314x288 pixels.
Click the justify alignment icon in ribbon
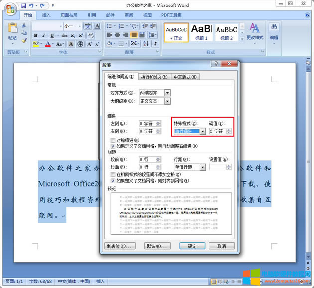[134, 35]
